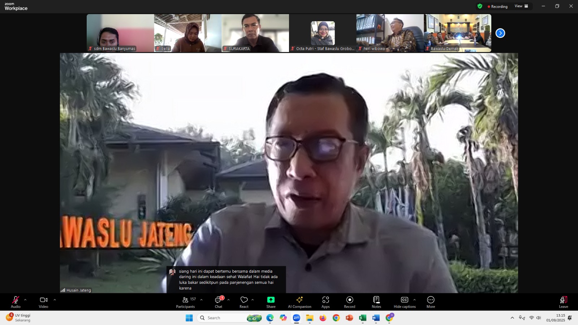This screenshot has width=578, height=325.
Task: Open AI Companion
Action: (299, 302)
